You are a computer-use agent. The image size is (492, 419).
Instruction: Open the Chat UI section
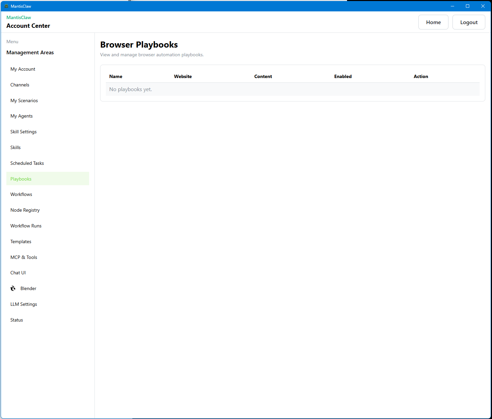[18, 272]
